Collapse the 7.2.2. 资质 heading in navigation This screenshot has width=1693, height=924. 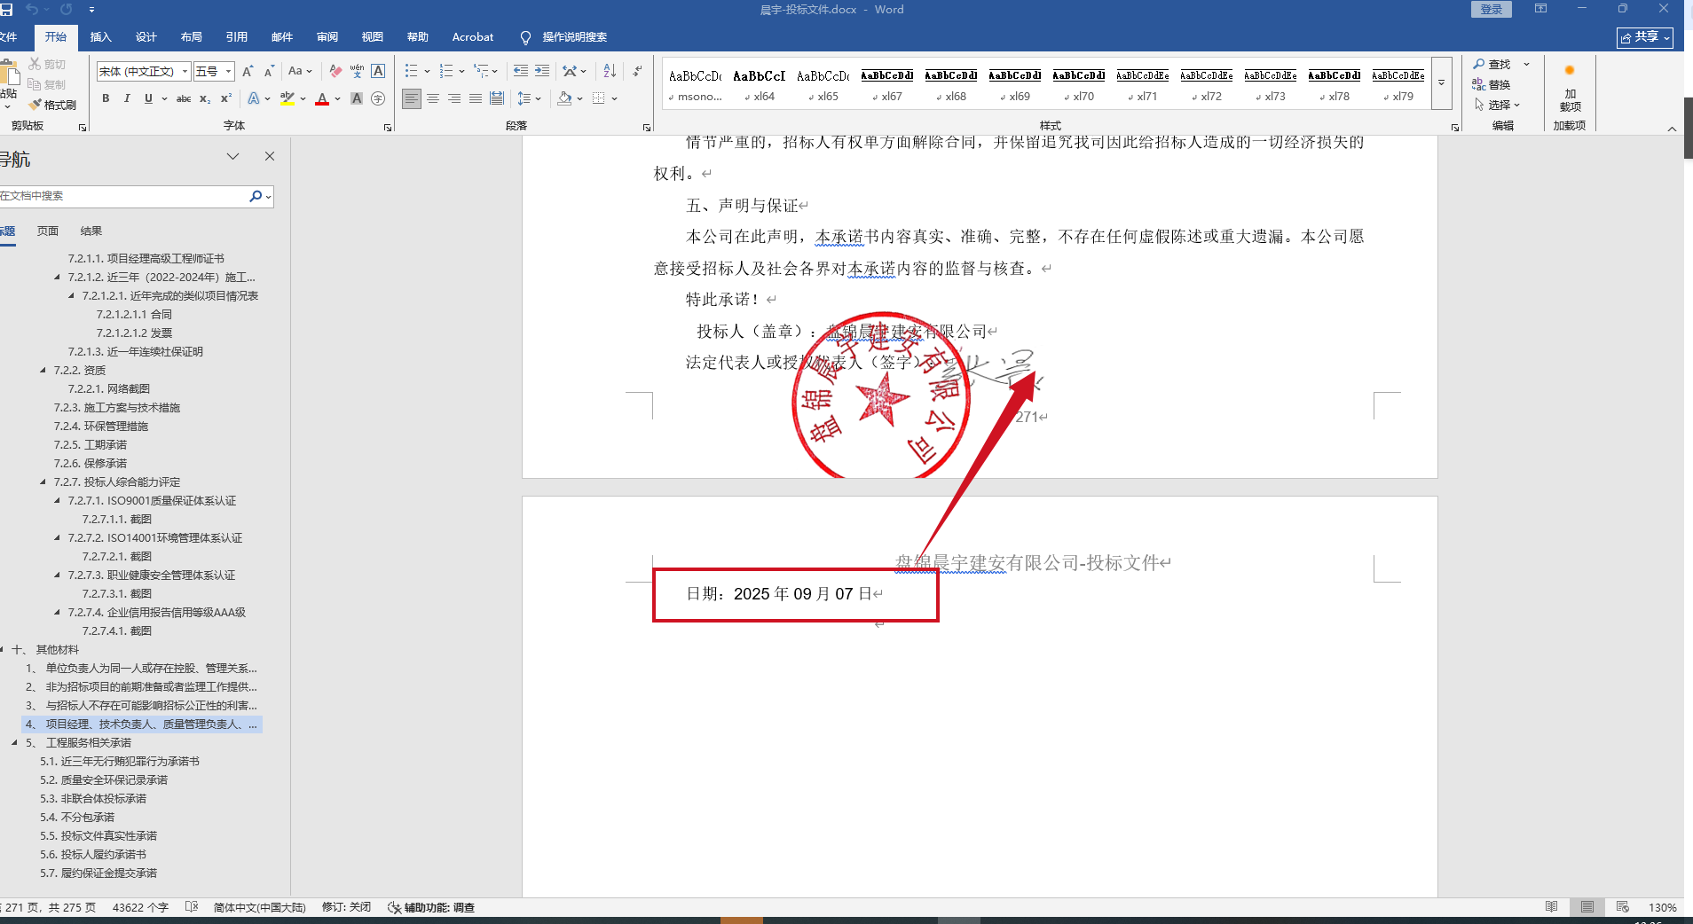(43, 370)
